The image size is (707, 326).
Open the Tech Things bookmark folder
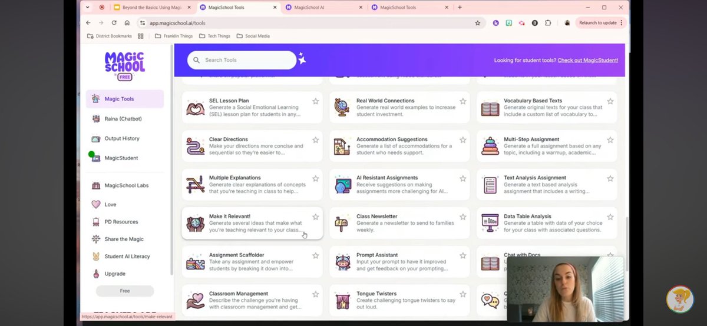214,36
